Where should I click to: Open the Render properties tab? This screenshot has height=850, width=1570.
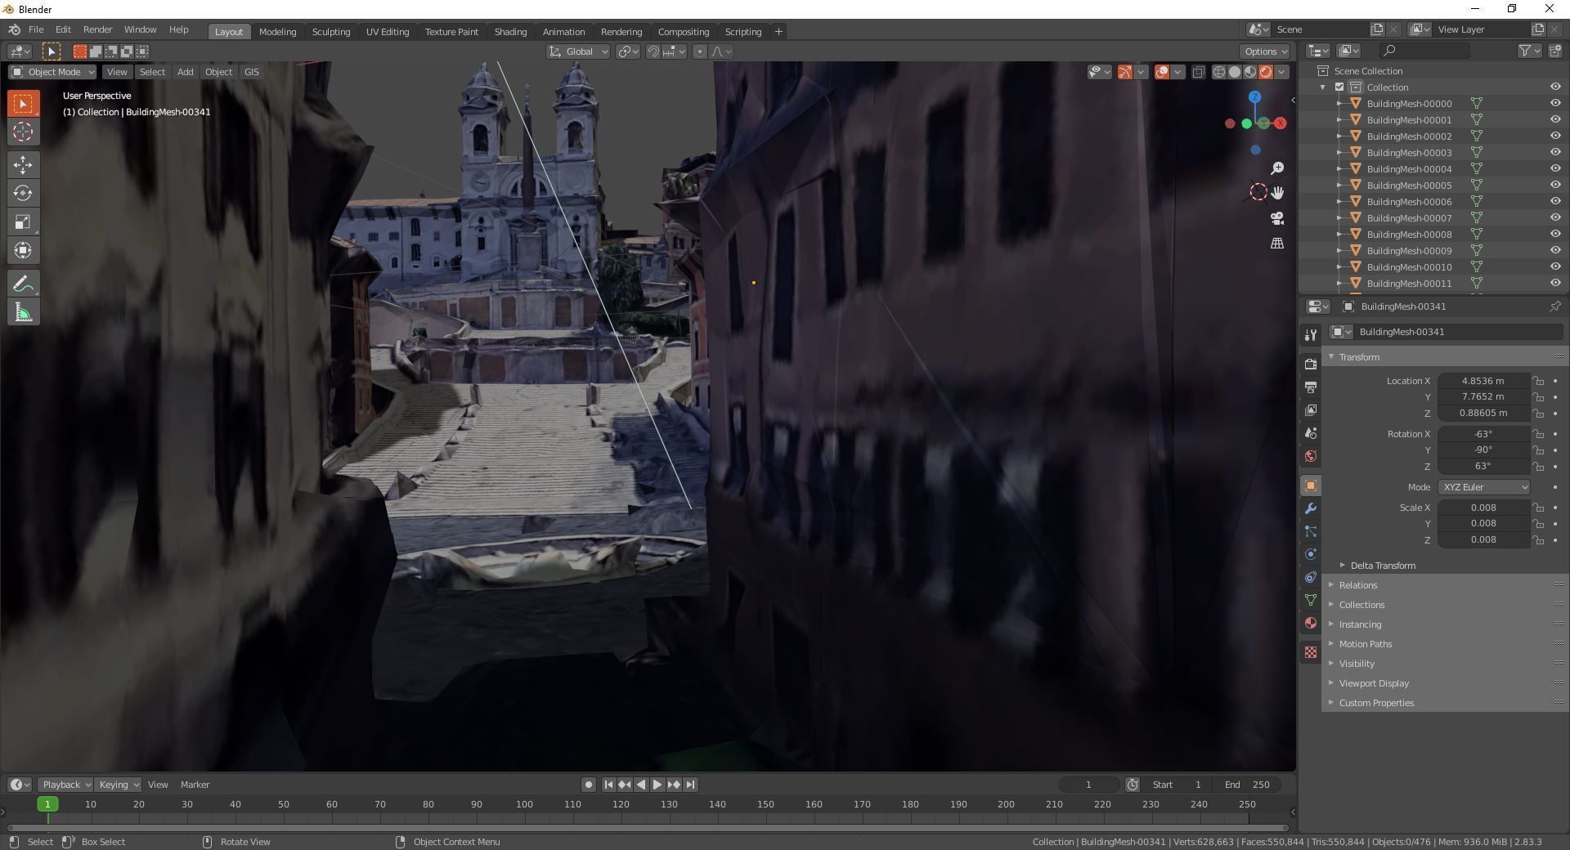(1311, 365)
